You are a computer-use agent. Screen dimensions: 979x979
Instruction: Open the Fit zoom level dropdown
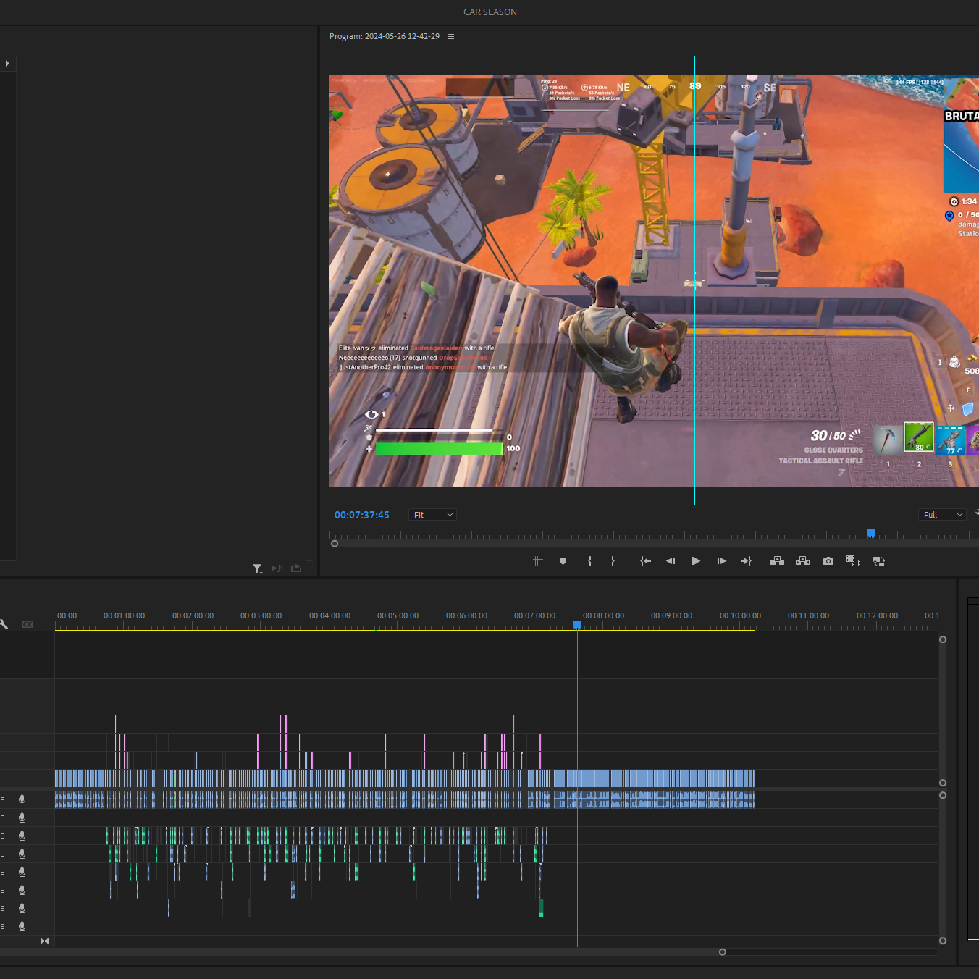(x=433, y=515)
